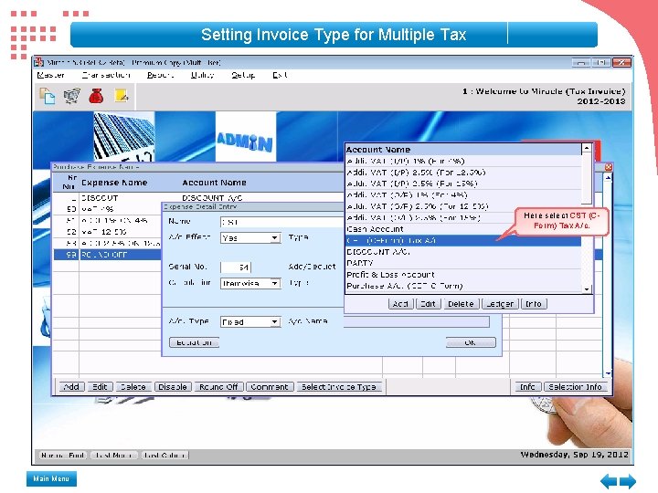The height and width of the screenshot is (493, 658).
Task: Select Purchase A/c. (CST C-Form) row
Action: [x=462, y=286]
